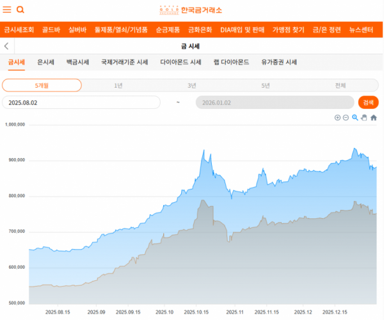Select the 1년 period option
The width and height of the screenshot is (384, 320).
click(118, 85)
